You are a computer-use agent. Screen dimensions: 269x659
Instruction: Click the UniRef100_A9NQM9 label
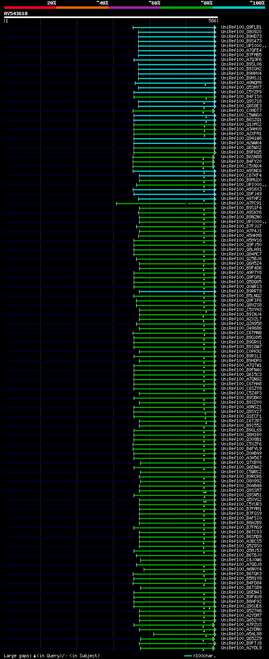click(241, 83)
